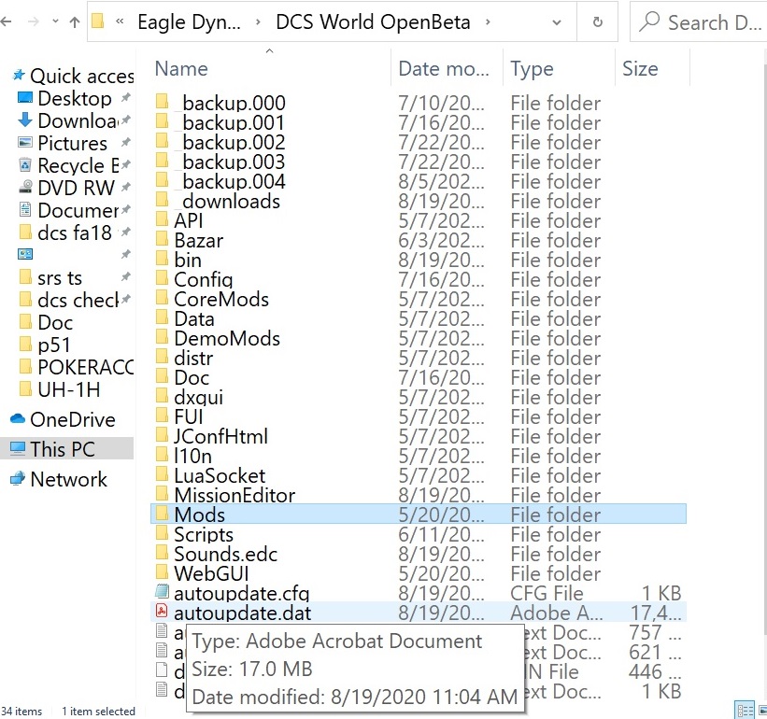
Task: Click the JConfHtml folder icon
Action: [163, 434]
